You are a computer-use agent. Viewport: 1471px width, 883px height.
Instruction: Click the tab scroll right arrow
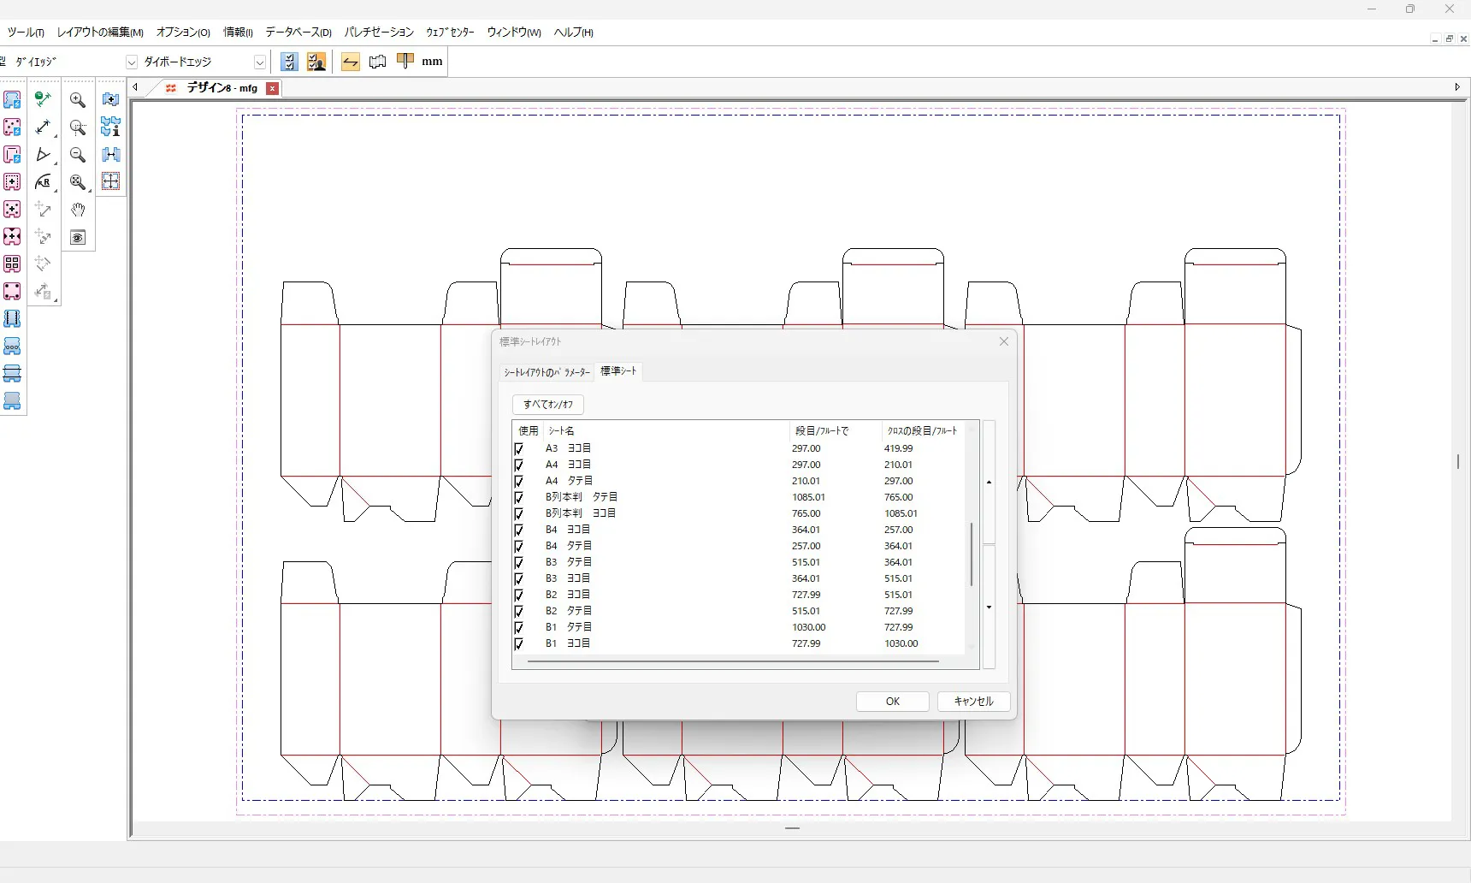point(1457,87)
